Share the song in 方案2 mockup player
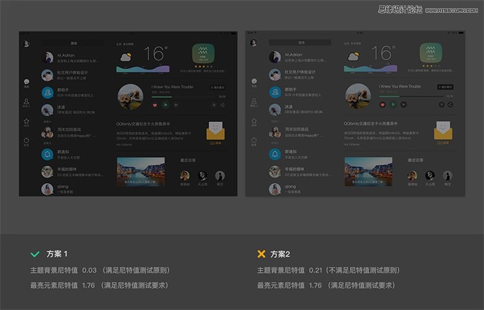484x310 pixels. coord(450,105)
